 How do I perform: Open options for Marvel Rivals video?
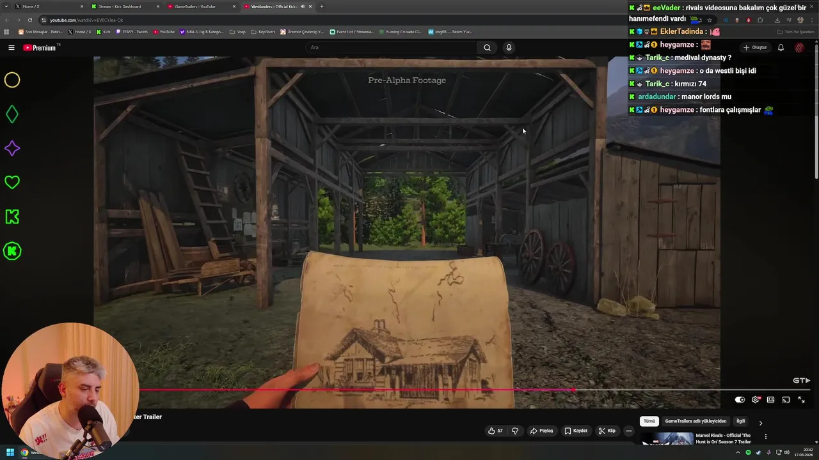[765, 436]
